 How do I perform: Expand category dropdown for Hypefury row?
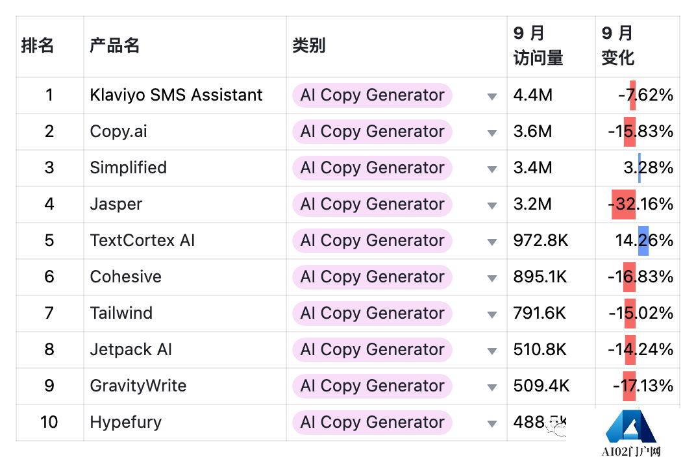[x=492, y=424]
